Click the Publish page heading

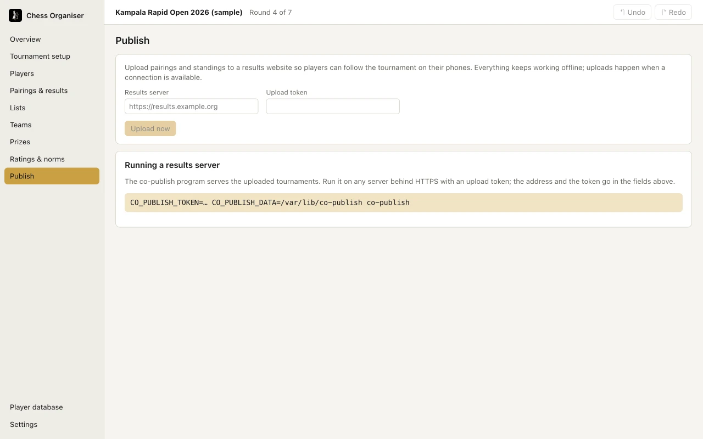(x=132, y=41)
